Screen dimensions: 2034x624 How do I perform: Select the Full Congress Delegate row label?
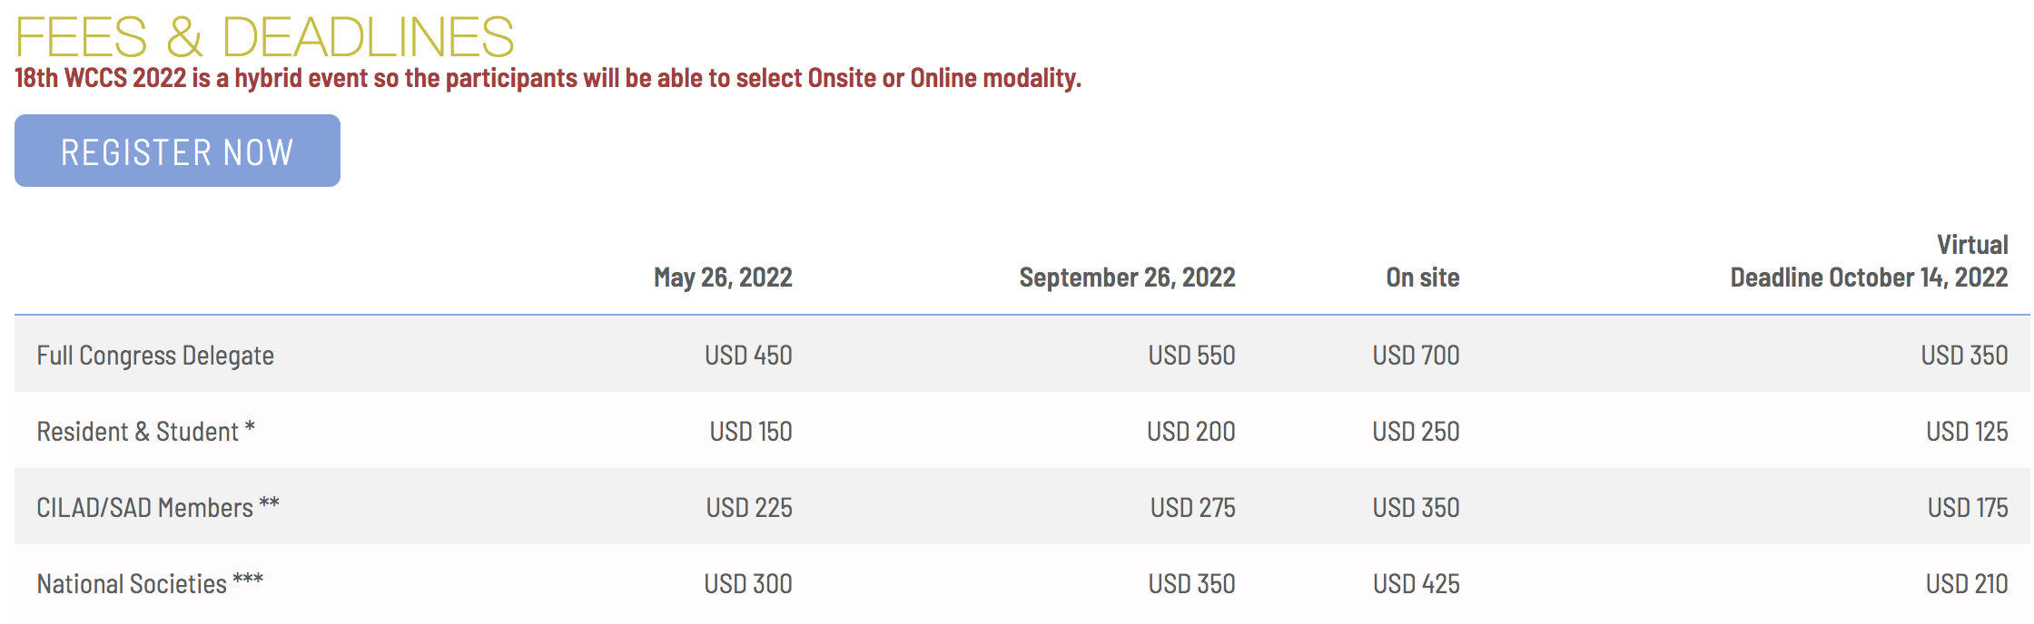(x=155, y=356)
